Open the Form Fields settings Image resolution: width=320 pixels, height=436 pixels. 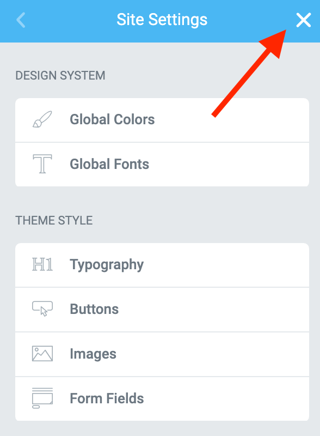tap(162, 399)
